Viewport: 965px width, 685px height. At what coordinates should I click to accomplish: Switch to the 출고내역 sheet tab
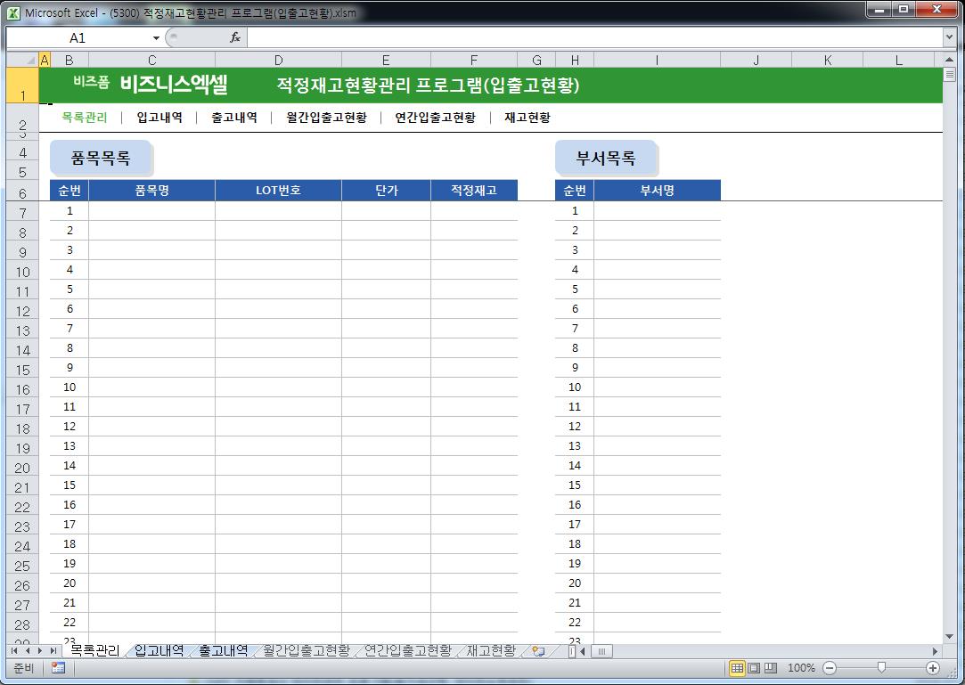224,650
